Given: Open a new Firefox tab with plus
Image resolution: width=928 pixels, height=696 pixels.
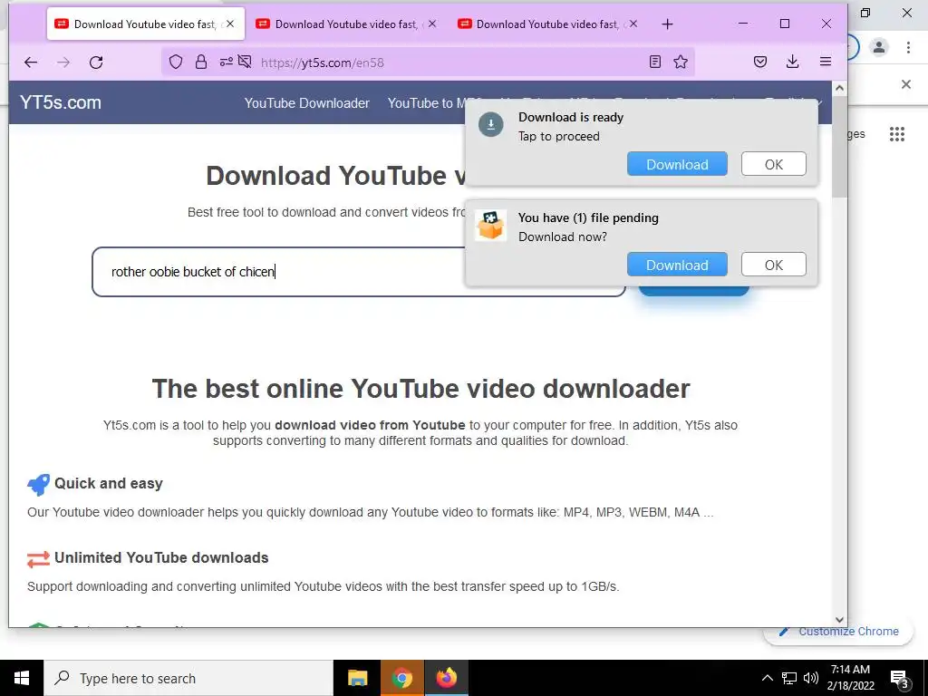Looking at the screenshot, I should [667, 24].
